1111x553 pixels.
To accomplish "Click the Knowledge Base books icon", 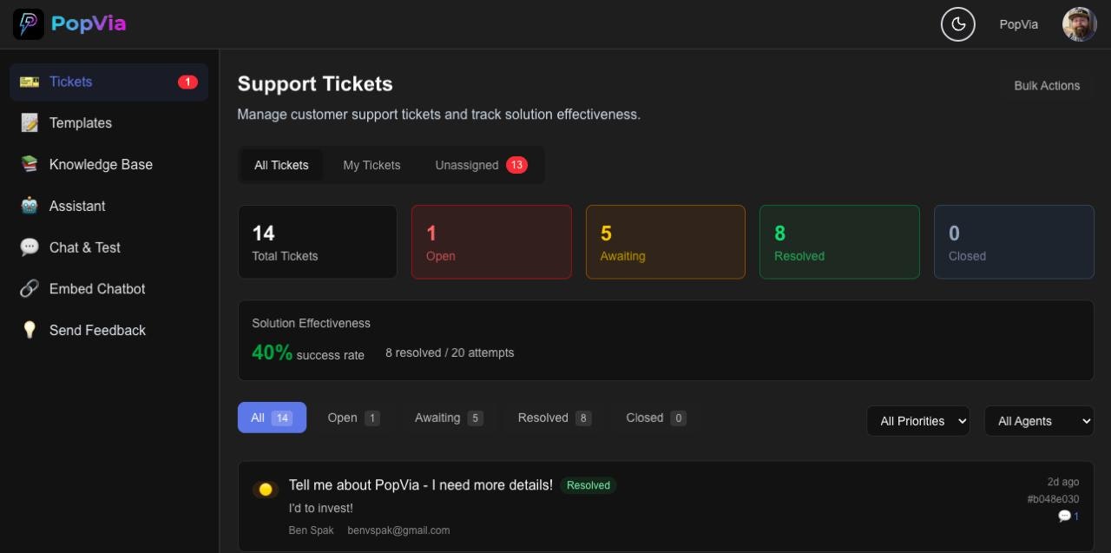I will click(29, 164).
